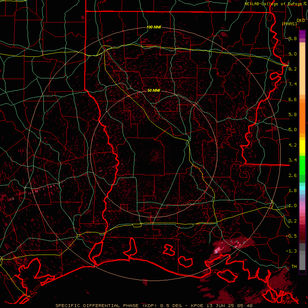Click the -1.3 legend value

291,251
